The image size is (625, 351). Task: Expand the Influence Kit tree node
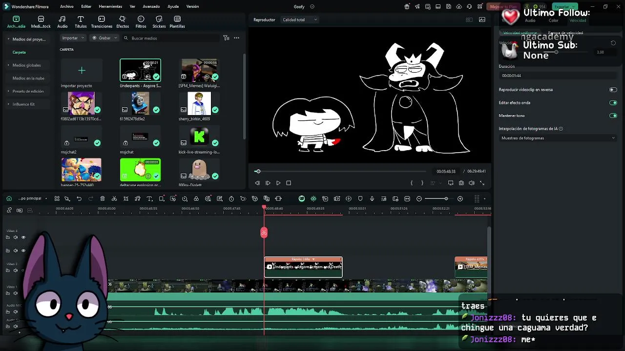(8, 104)
